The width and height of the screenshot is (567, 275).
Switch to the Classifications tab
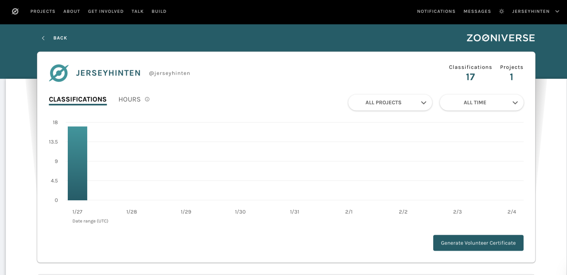(x=78, y=99)
